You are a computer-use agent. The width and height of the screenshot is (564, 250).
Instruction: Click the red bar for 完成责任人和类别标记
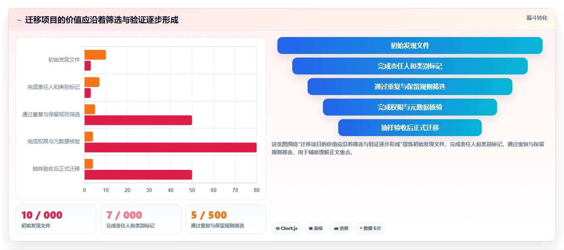pos(87,93)
